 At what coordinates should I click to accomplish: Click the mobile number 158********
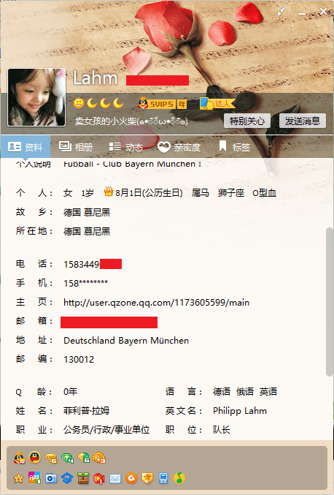85,283
